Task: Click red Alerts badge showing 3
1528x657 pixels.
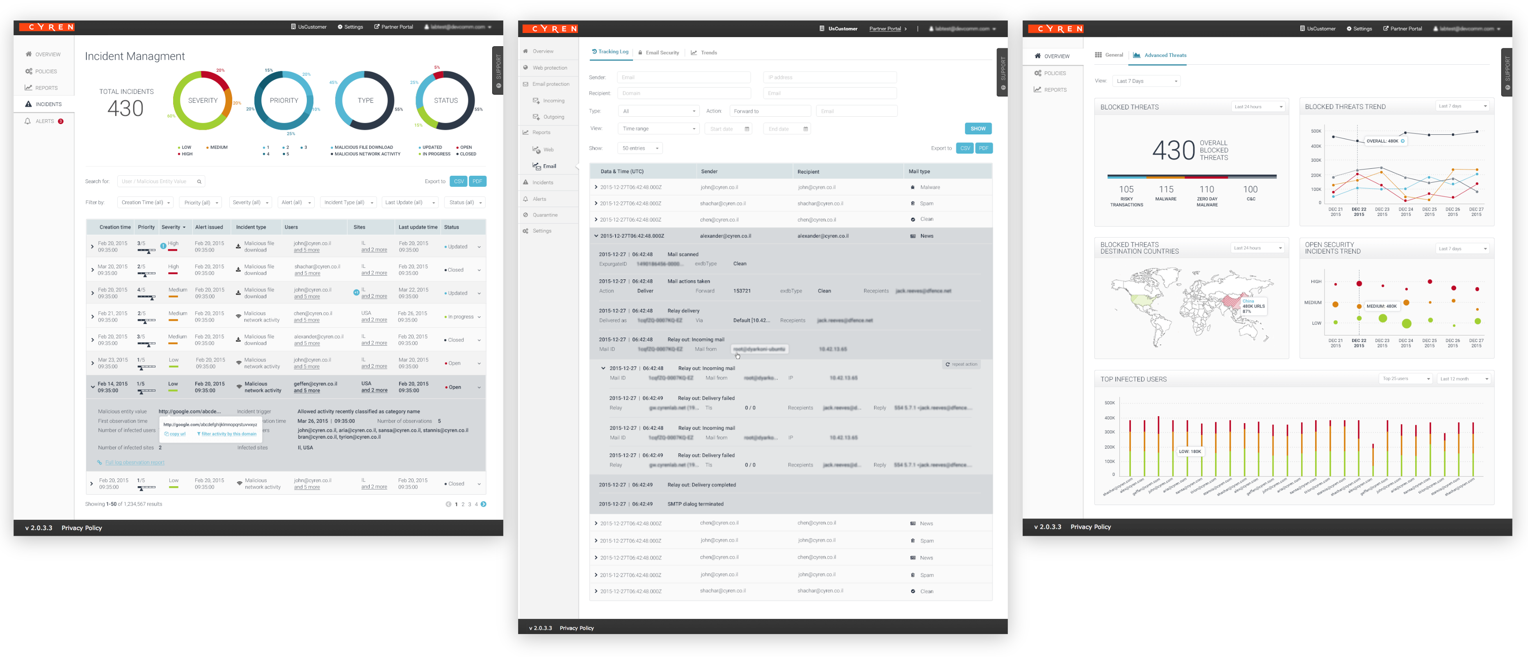Action: [60, 122]
